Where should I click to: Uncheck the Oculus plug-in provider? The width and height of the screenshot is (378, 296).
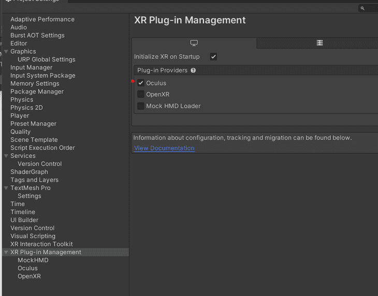click(x=141, y=83)
